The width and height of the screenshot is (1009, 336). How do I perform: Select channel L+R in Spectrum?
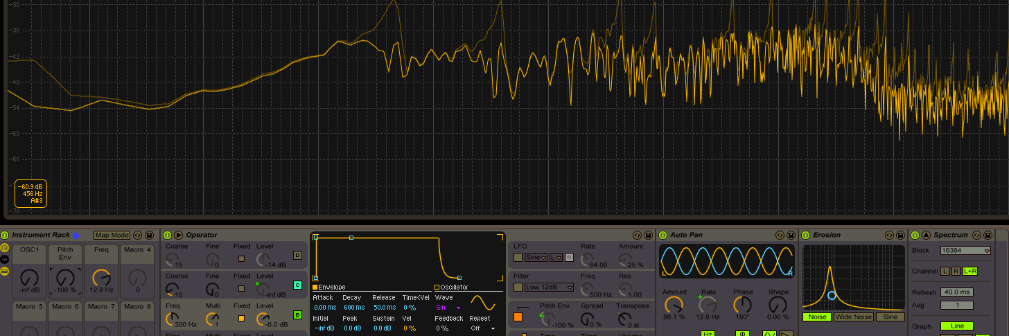(x=970, y=271)
